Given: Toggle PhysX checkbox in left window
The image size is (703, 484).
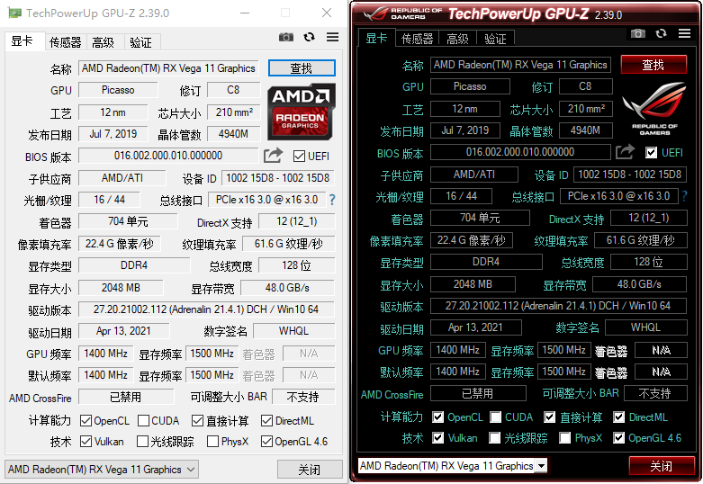Looking at the screenshot, I should [x=213, y=442].
